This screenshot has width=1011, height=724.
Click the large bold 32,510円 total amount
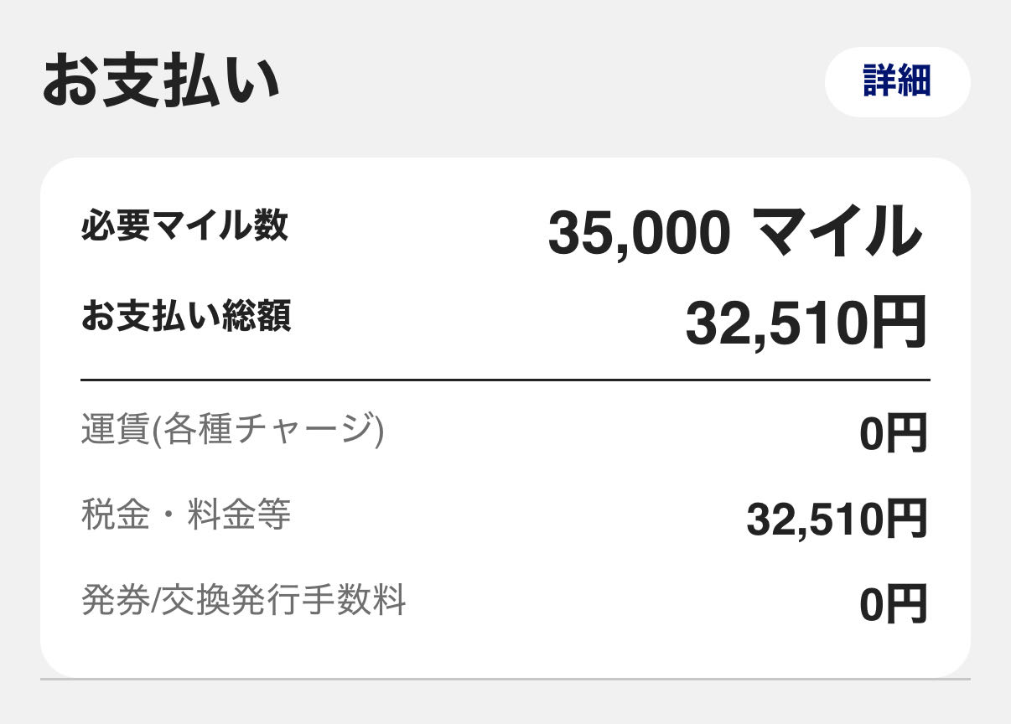(x=806, y=323)
